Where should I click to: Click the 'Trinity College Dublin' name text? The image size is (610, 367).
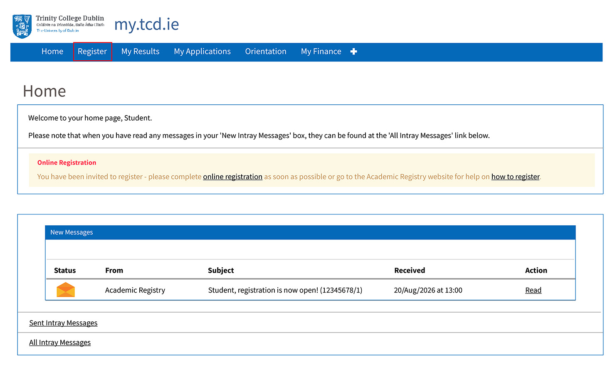[x=70, y=18]
